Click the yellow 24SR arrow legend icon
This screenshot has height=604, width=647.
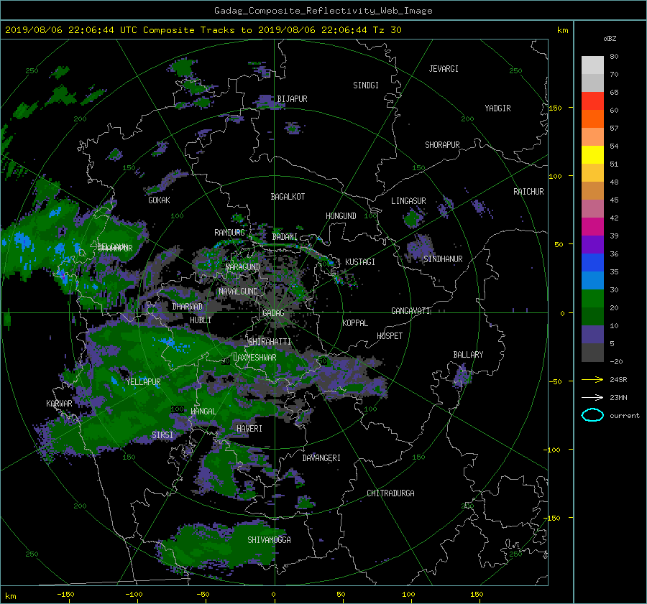pos(592,379)
